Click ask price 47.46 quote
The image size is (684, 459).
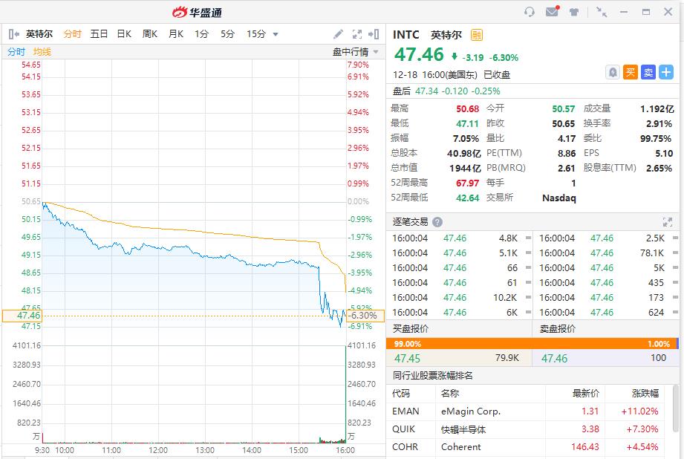555,359
